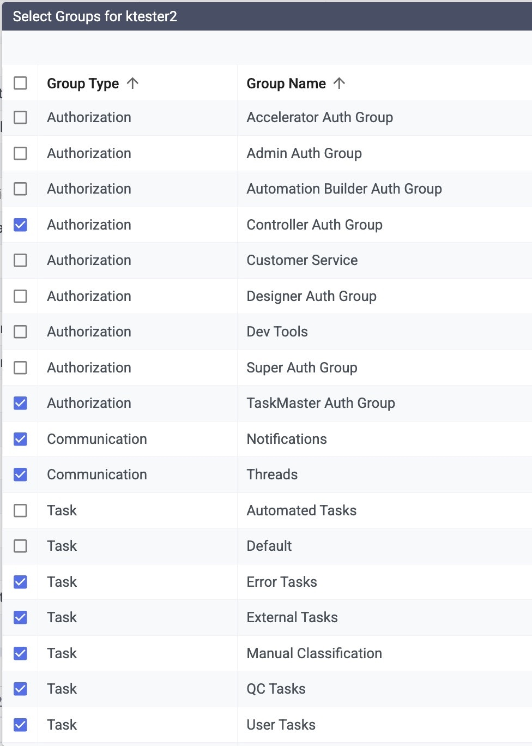Image resolution: width=532 pixels, height=746 pixels.
Task: Enable the Admin Auth Group
Action: [x=20, y=153]
